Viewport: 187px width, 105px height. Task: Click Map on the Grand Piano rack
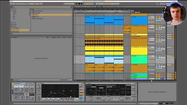tap(30, 83)
